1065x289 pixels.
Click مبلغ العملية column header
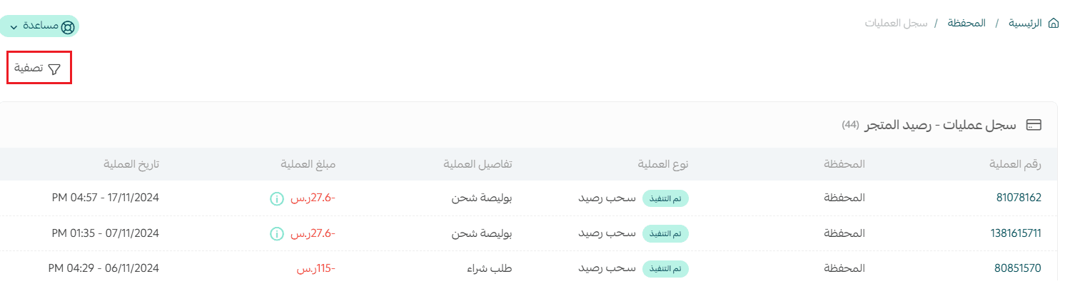tap(307, 164)
